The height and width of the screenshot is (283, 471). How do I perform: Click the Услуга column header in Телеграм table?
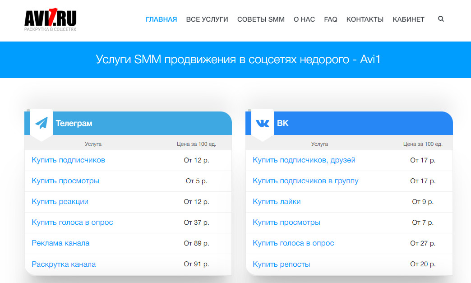point(93,144)
